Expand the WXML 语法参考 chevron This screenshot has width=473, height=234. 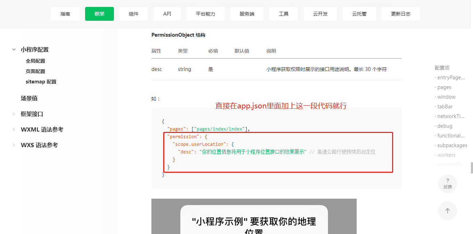coord(14,129)
